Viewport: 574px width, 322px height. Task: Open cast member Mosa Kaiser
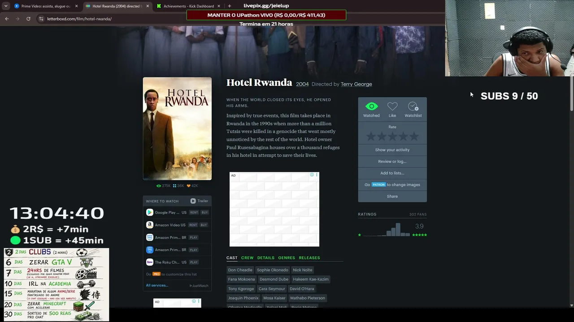(x=274, y=298)
